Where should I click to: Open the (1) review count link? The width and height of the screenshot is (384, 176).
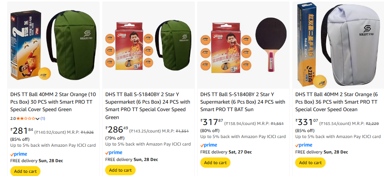[43, 118]
